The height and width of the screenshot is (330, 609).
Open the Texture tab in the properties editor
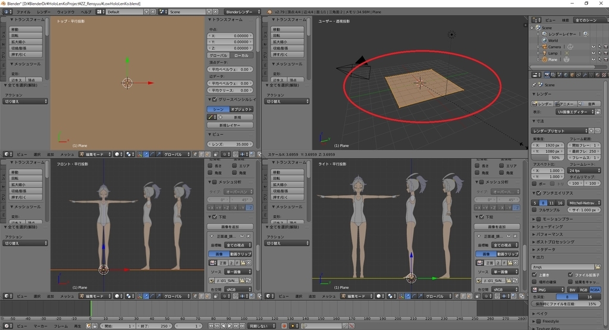[x=604, y=75]
